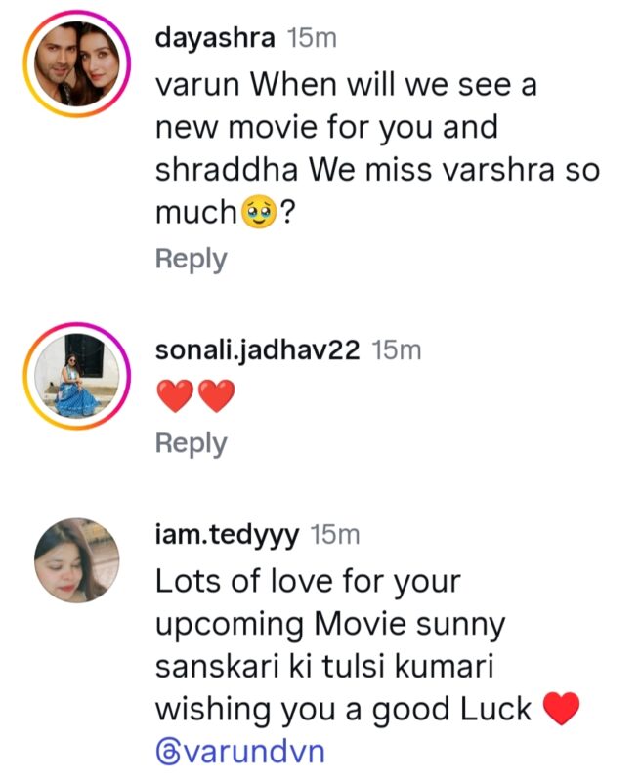Screen dimensions: 640x781
Task: Visit the iam.tedyyy username profile
Action: [228, 535]
